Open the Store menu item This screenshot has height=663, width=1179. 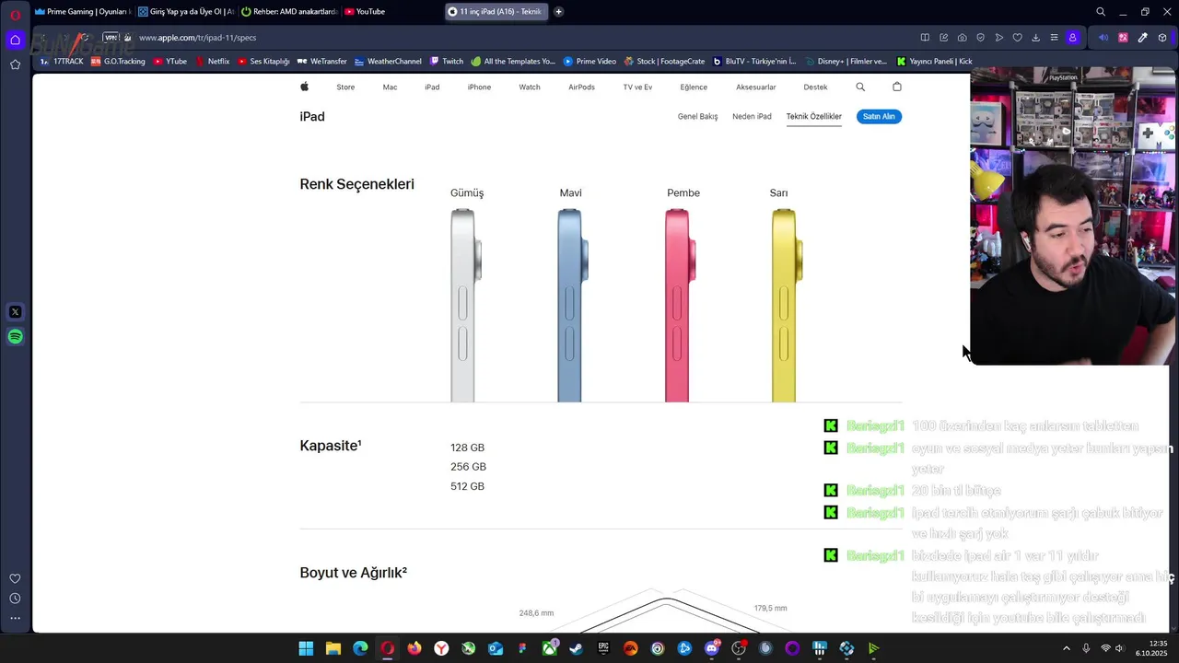click(x=345, y=87)
